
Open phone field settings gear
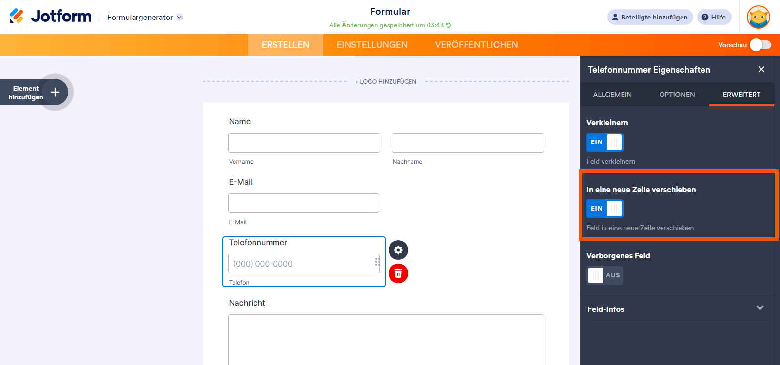click(x=398, y=250)
